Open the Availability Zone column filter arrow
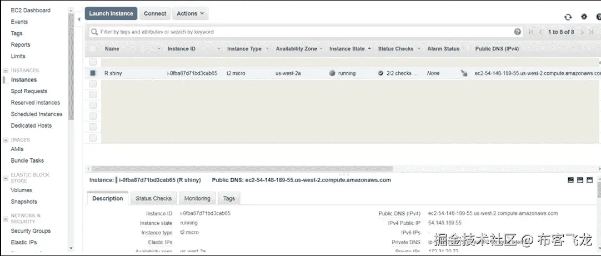This screenshot has width=601, height=256. point(321,49)
